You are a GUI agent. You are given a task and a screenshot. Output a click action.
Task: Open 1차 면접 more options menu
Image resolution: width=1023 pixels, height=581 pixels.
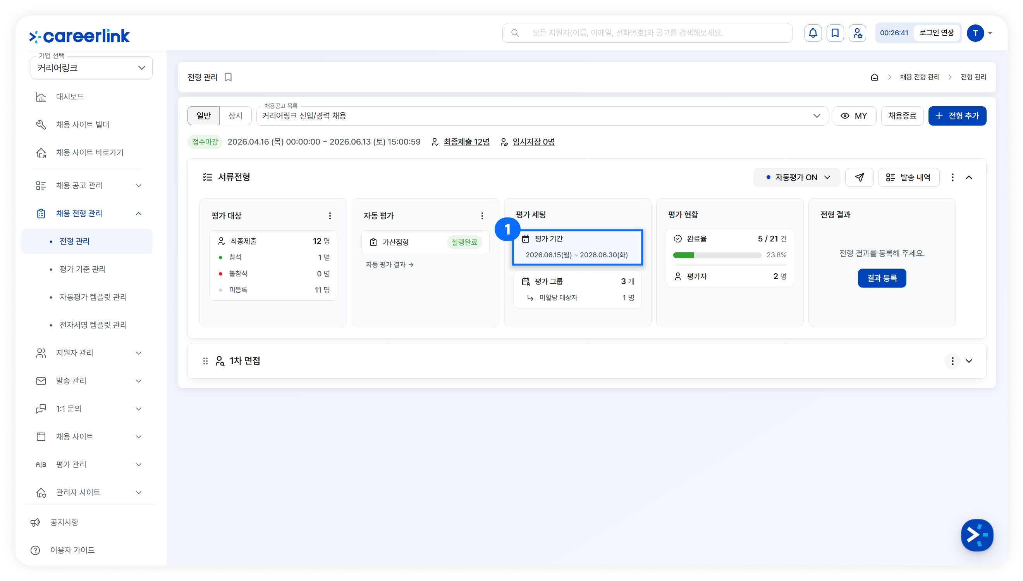[x=953, y=361]
